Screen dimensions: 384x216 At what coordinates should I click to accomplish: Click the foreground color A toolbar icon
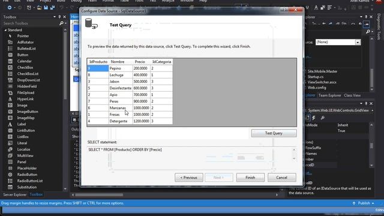tap(316, 8)
